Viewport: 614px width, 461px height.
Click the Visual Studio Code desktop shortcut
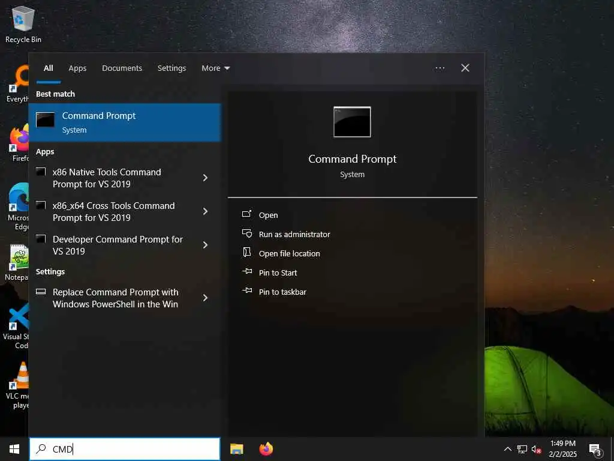(16, 326)
